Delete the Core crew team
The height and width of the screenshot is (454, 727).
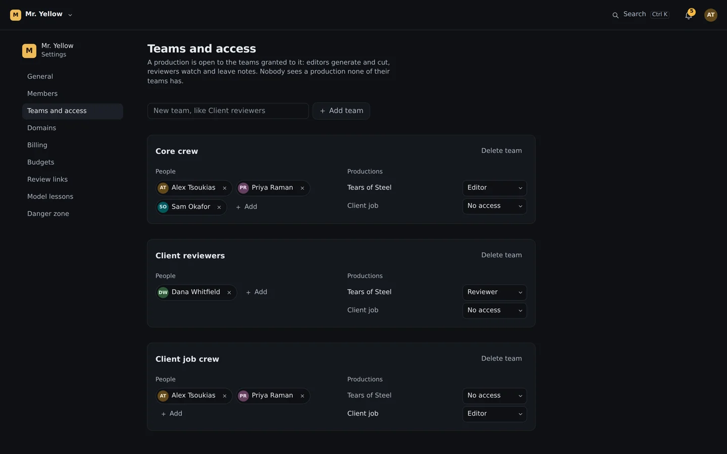[501, 151]
